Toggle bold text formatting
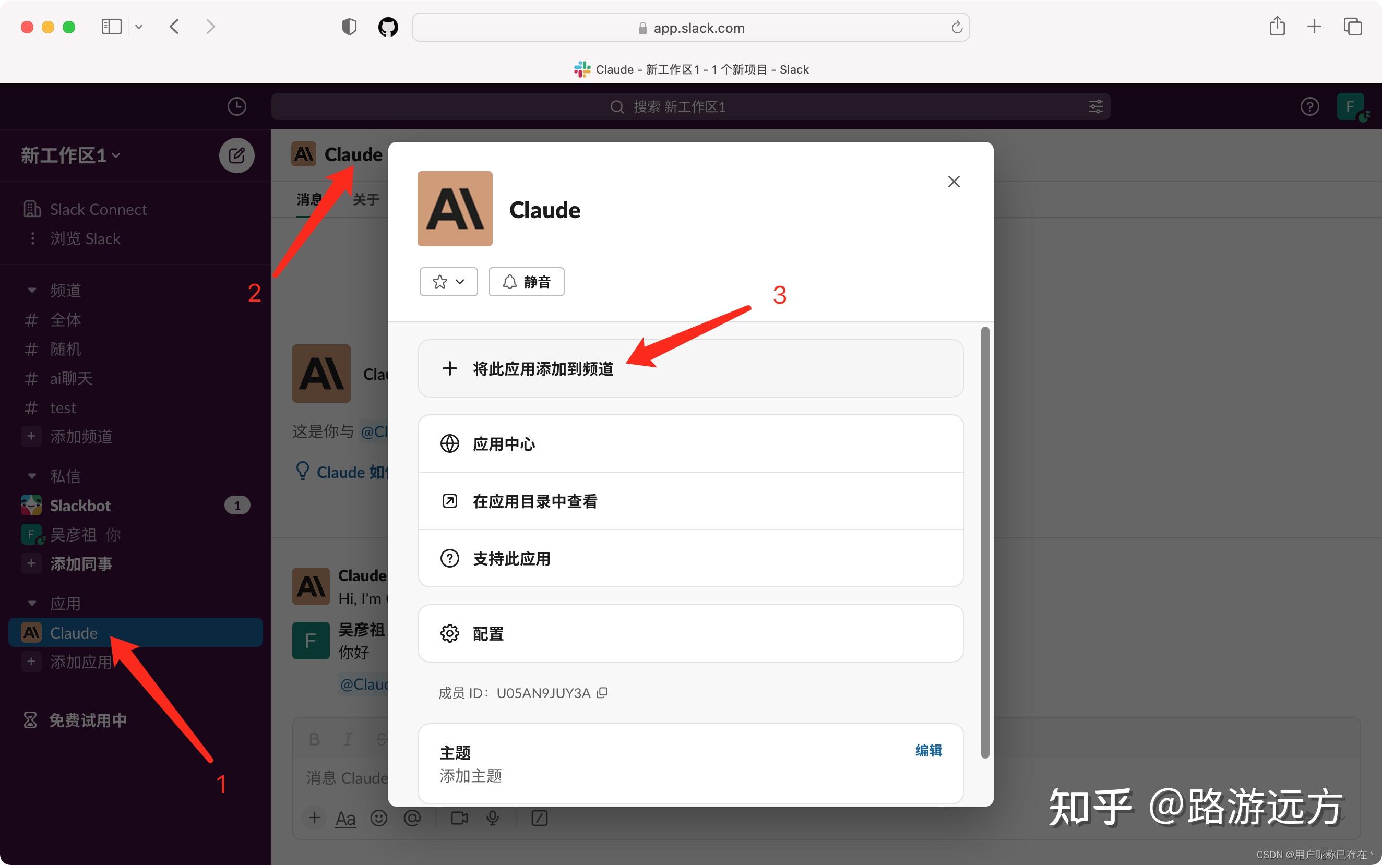 (314, 739)
